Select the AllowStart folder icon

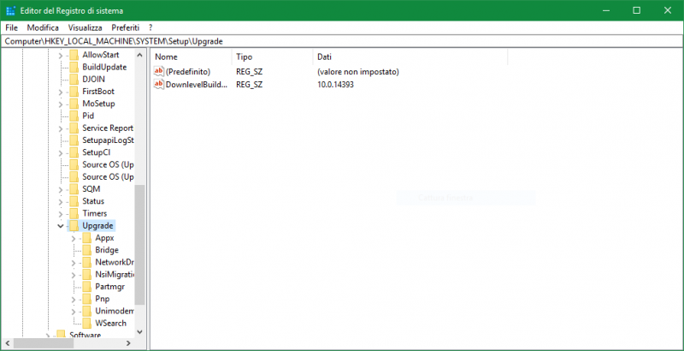[74, 55]
